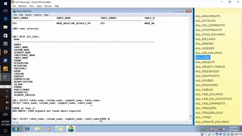This screenshot has width=242, height=136.
Task: Open PowerShell from host taskbar
Action: point(5,60)
